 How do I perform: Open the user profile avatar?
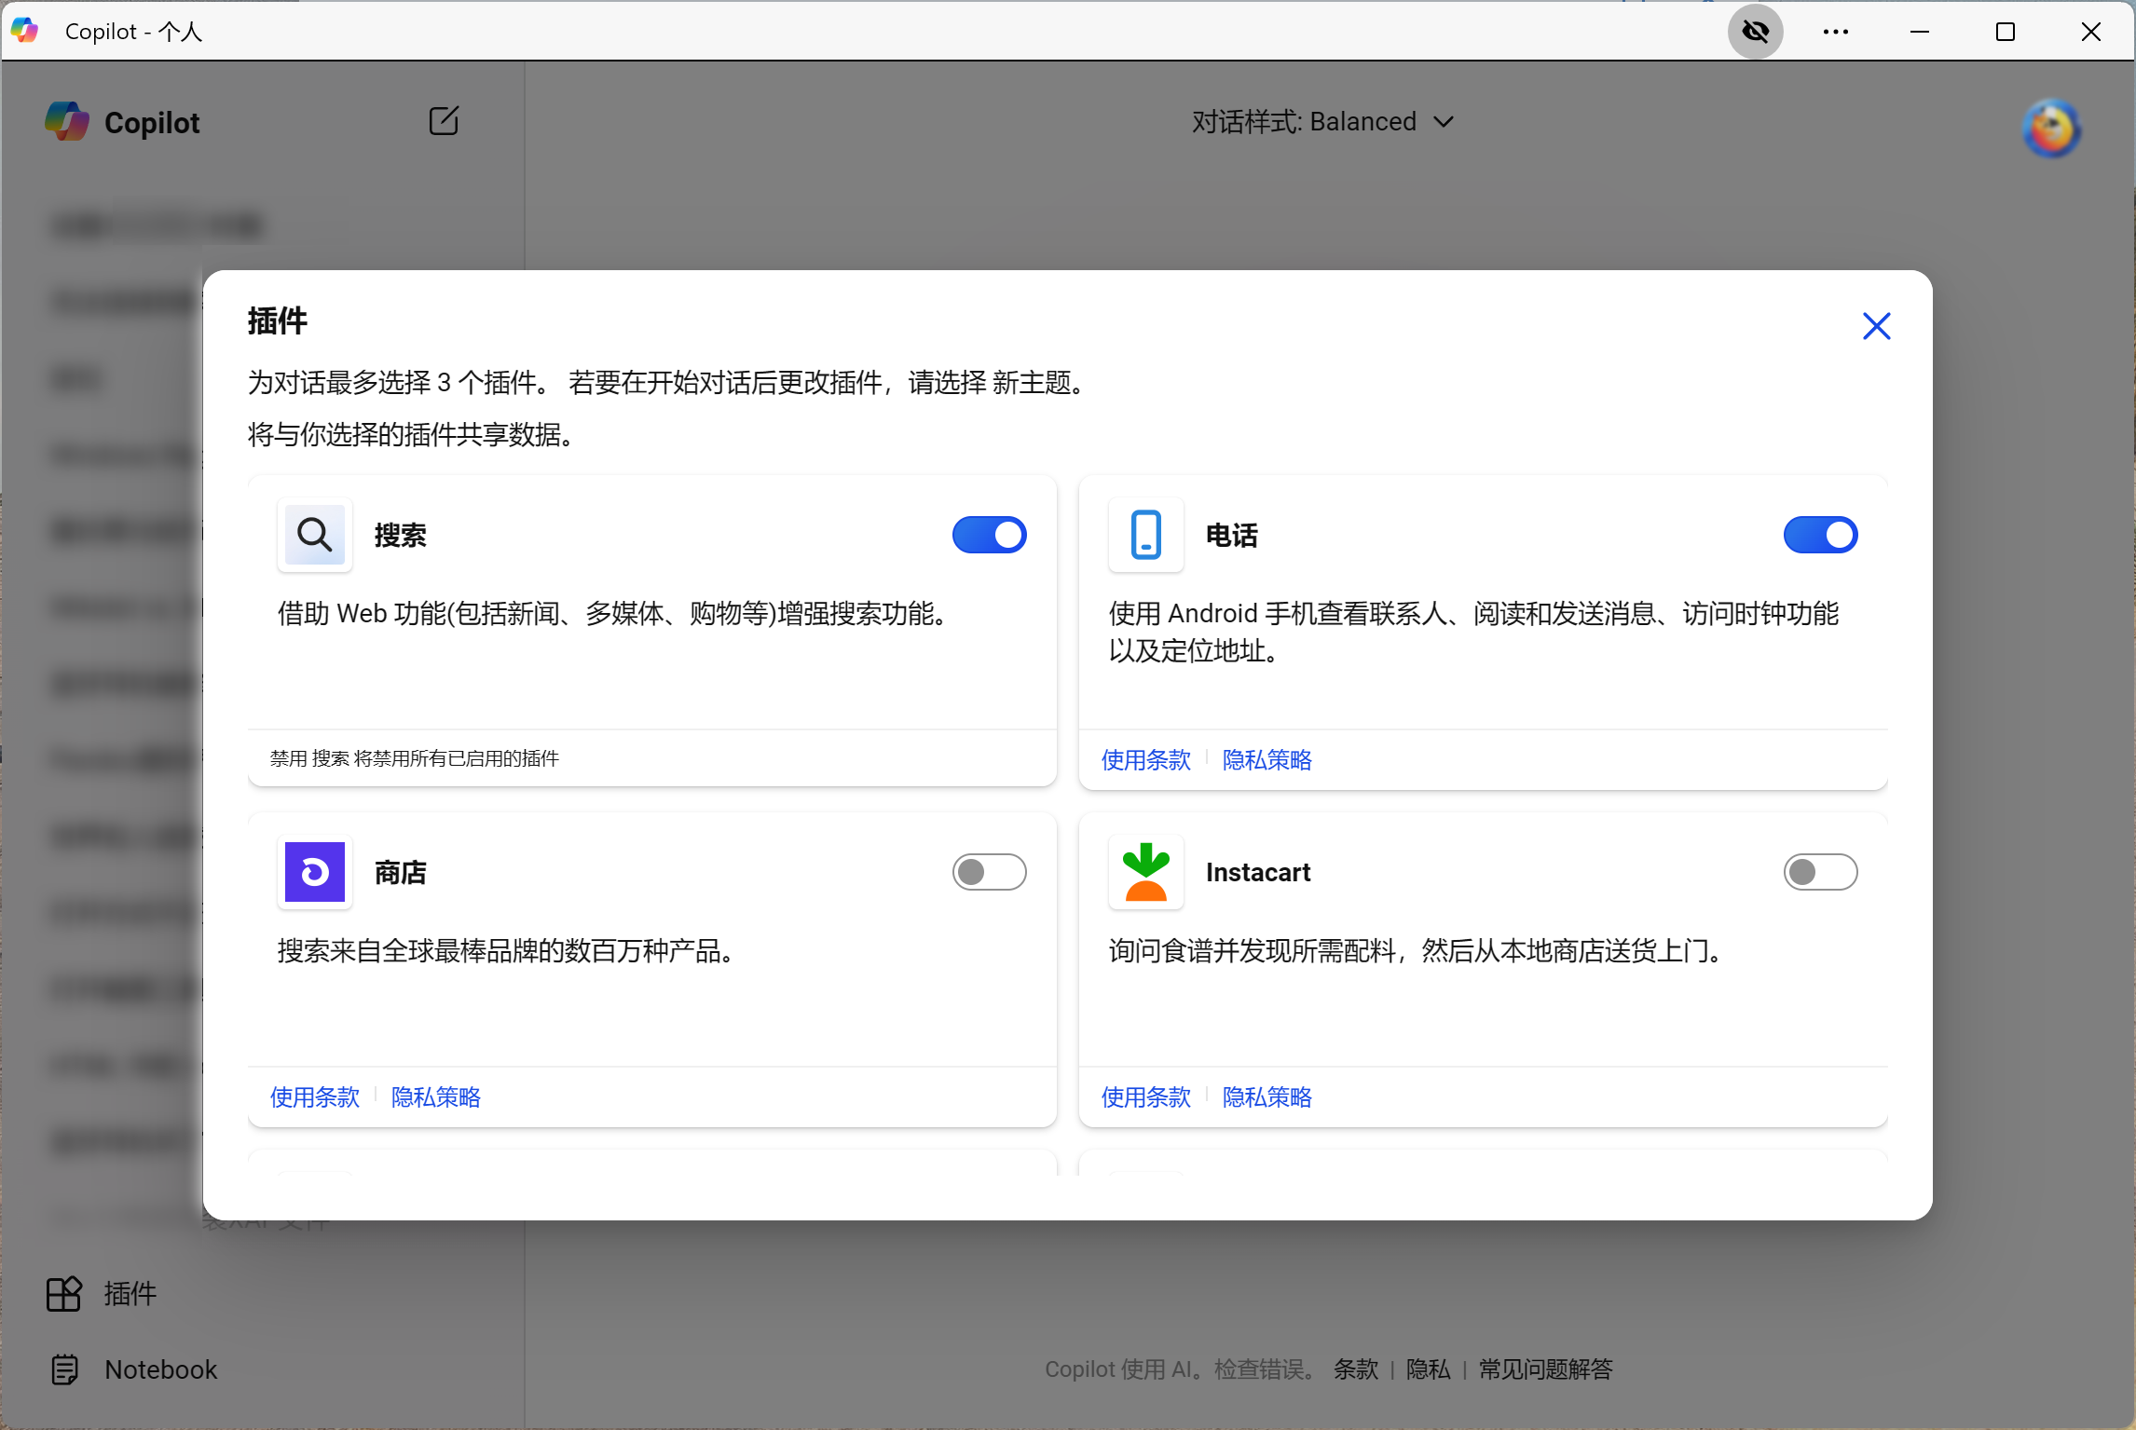[2051, 129]
